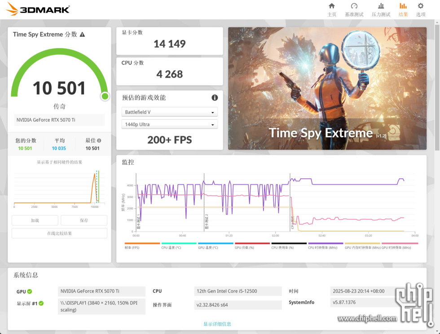The image size is (440, 334).
Task: Click the Time Spy Extreme preview image
Action: coord(327,88)
